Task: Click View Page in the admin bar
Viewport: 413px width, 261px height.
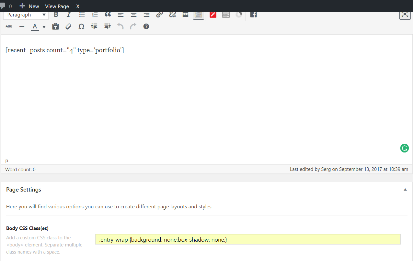Action: click(x=57, y=6)
